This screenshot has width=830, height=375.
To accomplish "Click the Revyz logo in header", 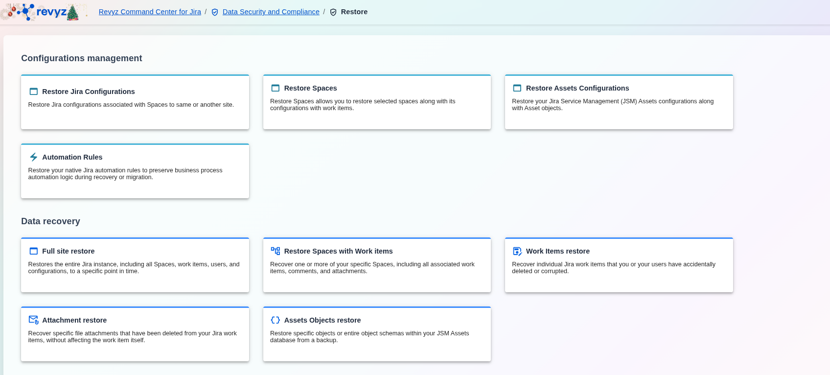I will 44,12.
